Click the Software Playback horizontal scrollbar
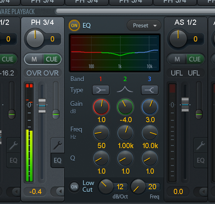Viewport: 215px width, 204px height. (135, 11)
